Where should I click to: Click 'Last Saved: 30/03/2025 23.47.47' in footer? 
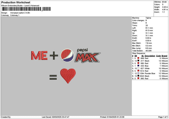coord(55,117)
